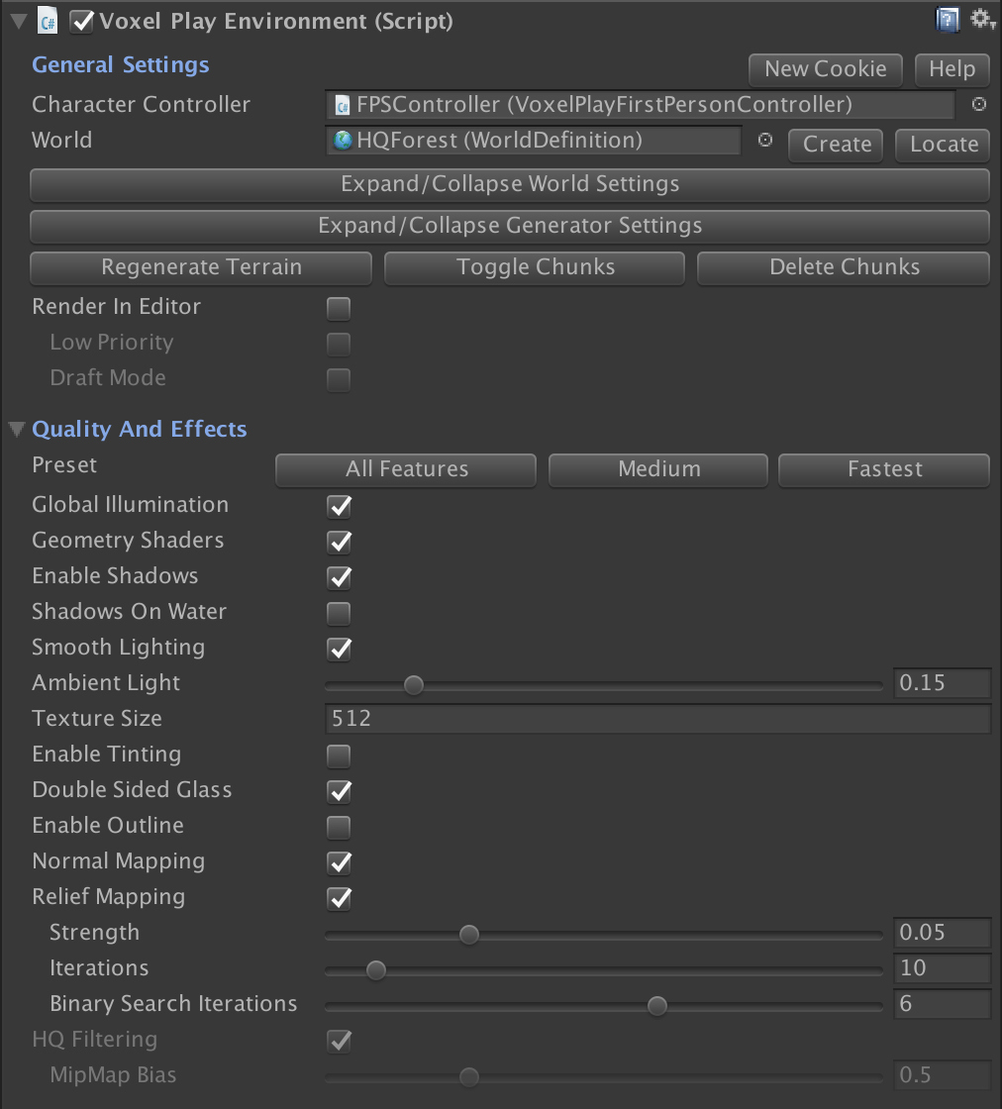Uncheck Global Illumination
The width and height of the screenshot is (1002, 1109).
tap(340, 506)
